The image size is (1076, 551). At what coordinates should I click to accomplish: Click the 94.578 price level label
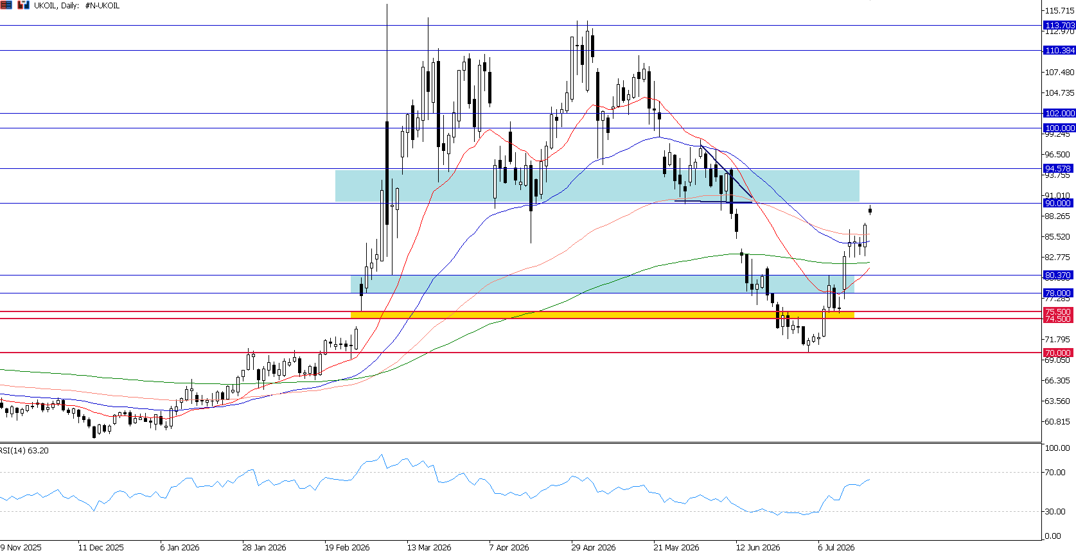tap(1060, 169)
